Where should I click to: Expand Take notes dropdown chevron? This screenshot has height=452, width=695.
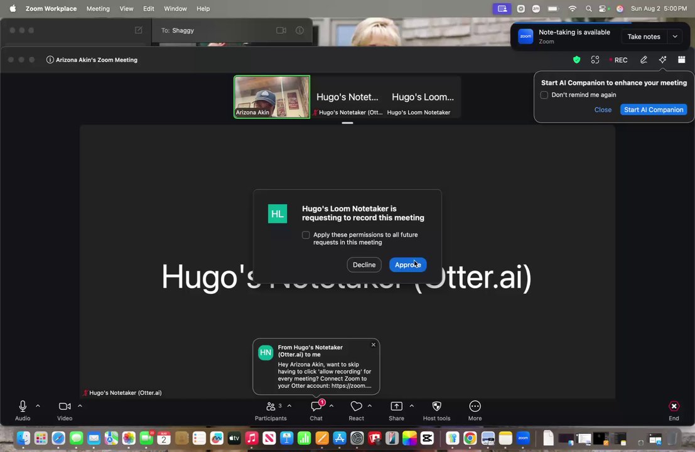click(675, 37)
